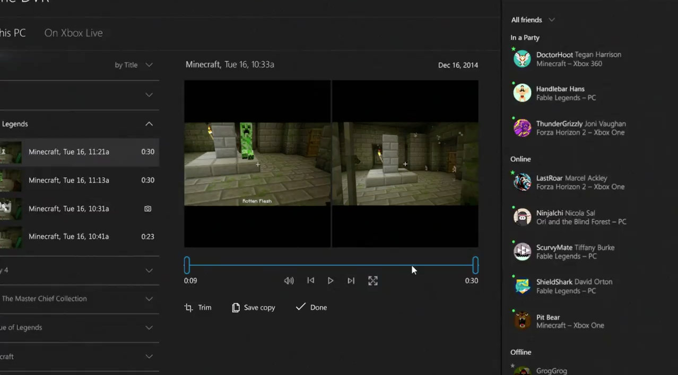Open ShieldShark's avatar
The height and width of the screenshot is (375, 678).
coord(523,286)
